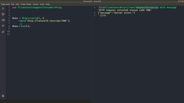Image resolution: width=184 pixels, height=103 pixels.
Task: Click the 'use Illuminate\Support\Facades\Http;' line
Action: pyautogui.click(x=37, y=7)
